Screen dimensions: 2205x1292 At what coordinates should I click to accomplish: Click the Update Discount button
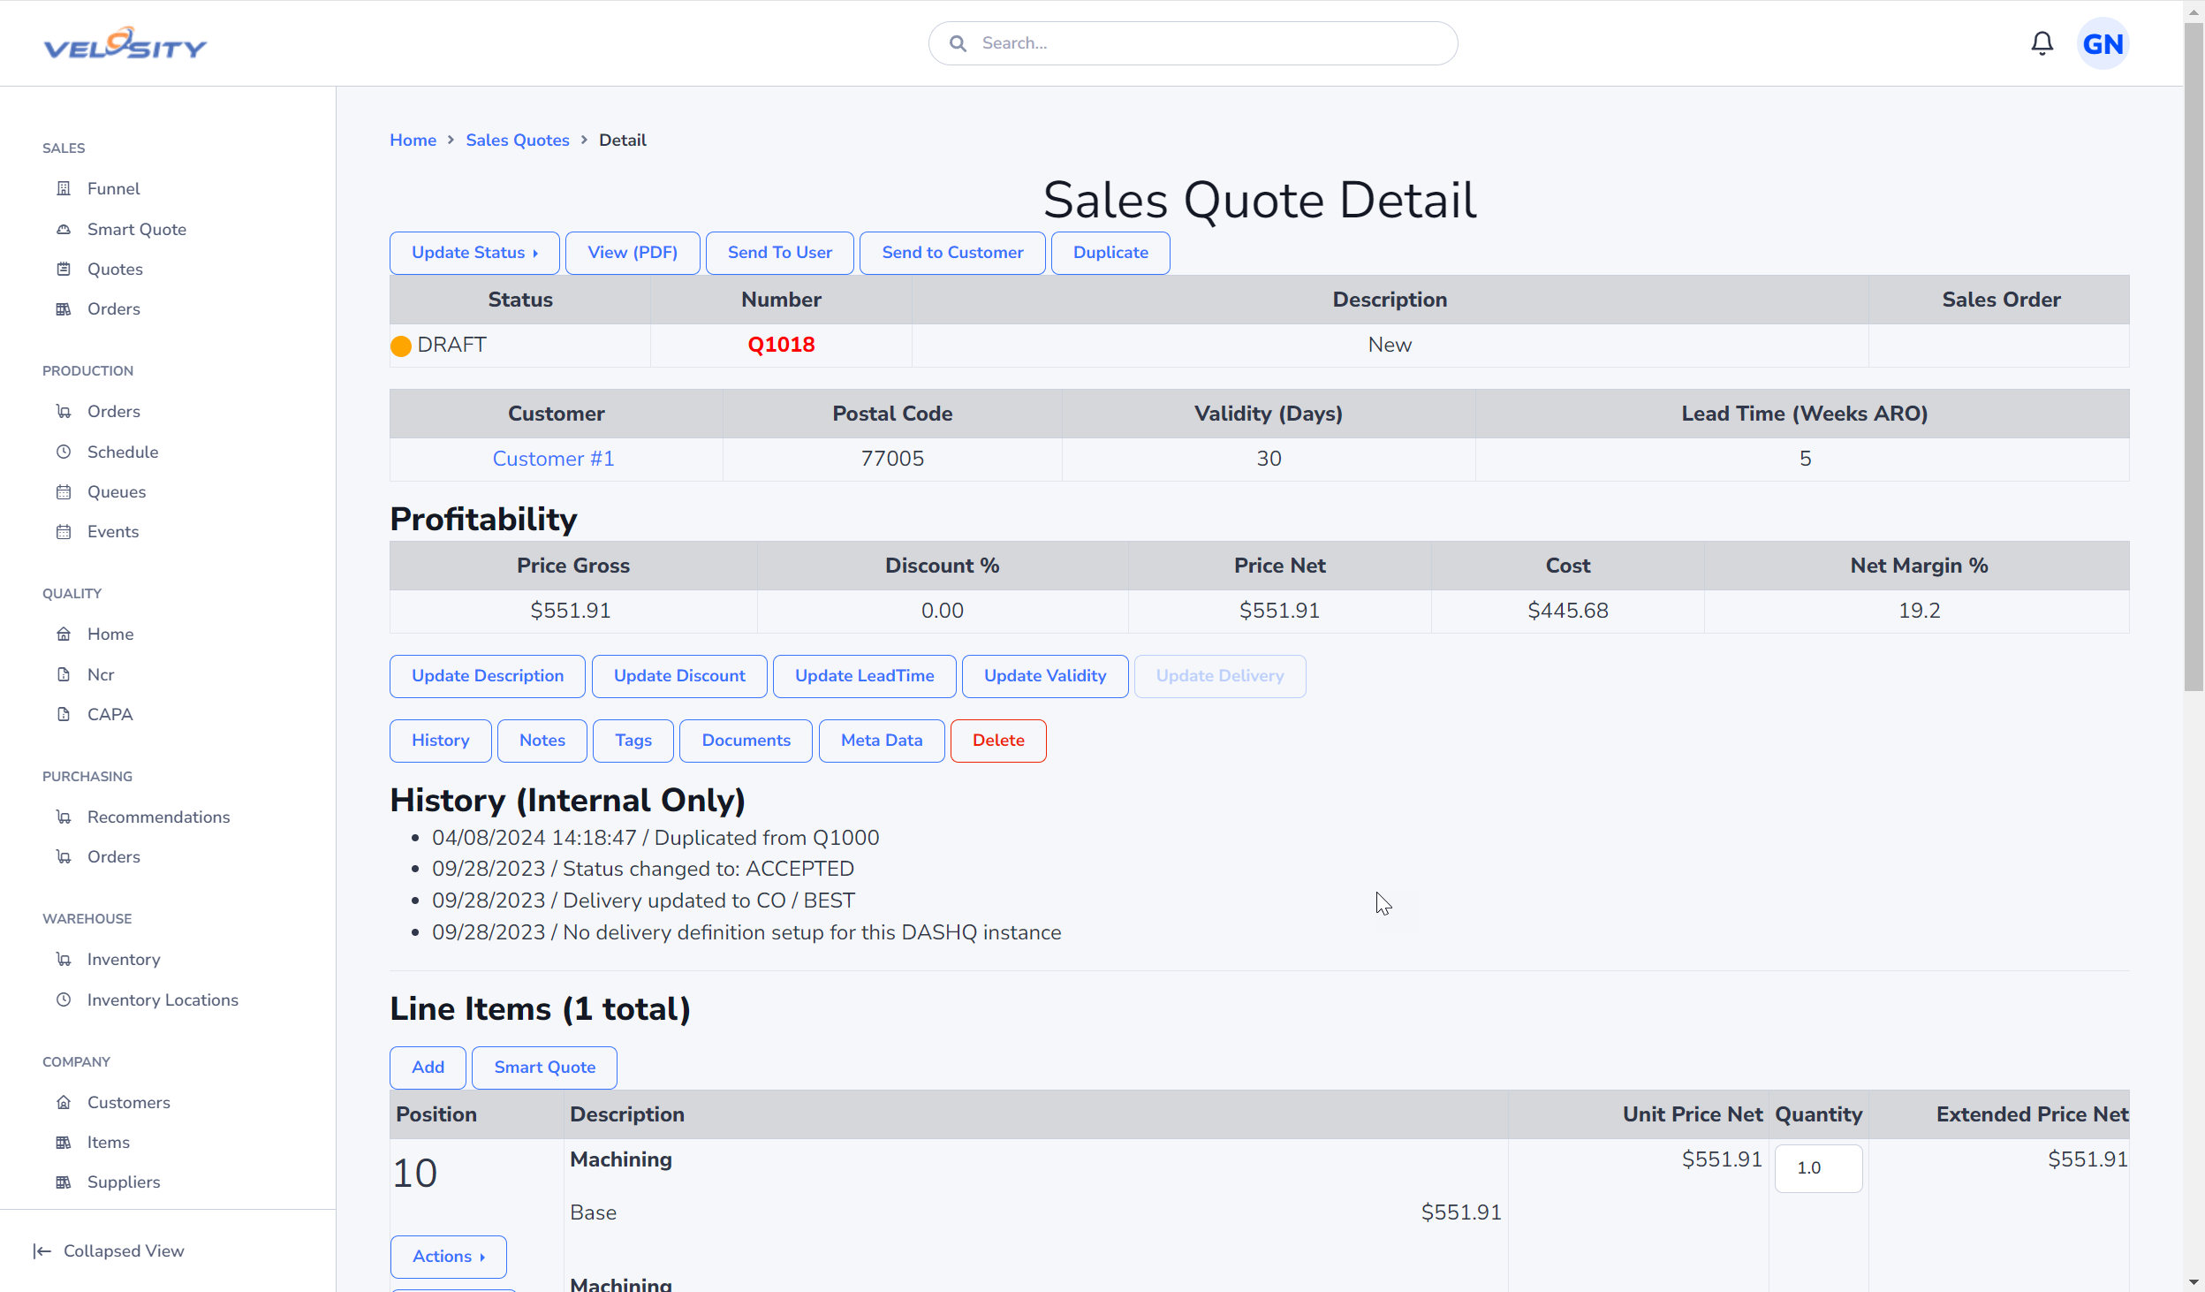pyautogui.click(x=679, y=676)
